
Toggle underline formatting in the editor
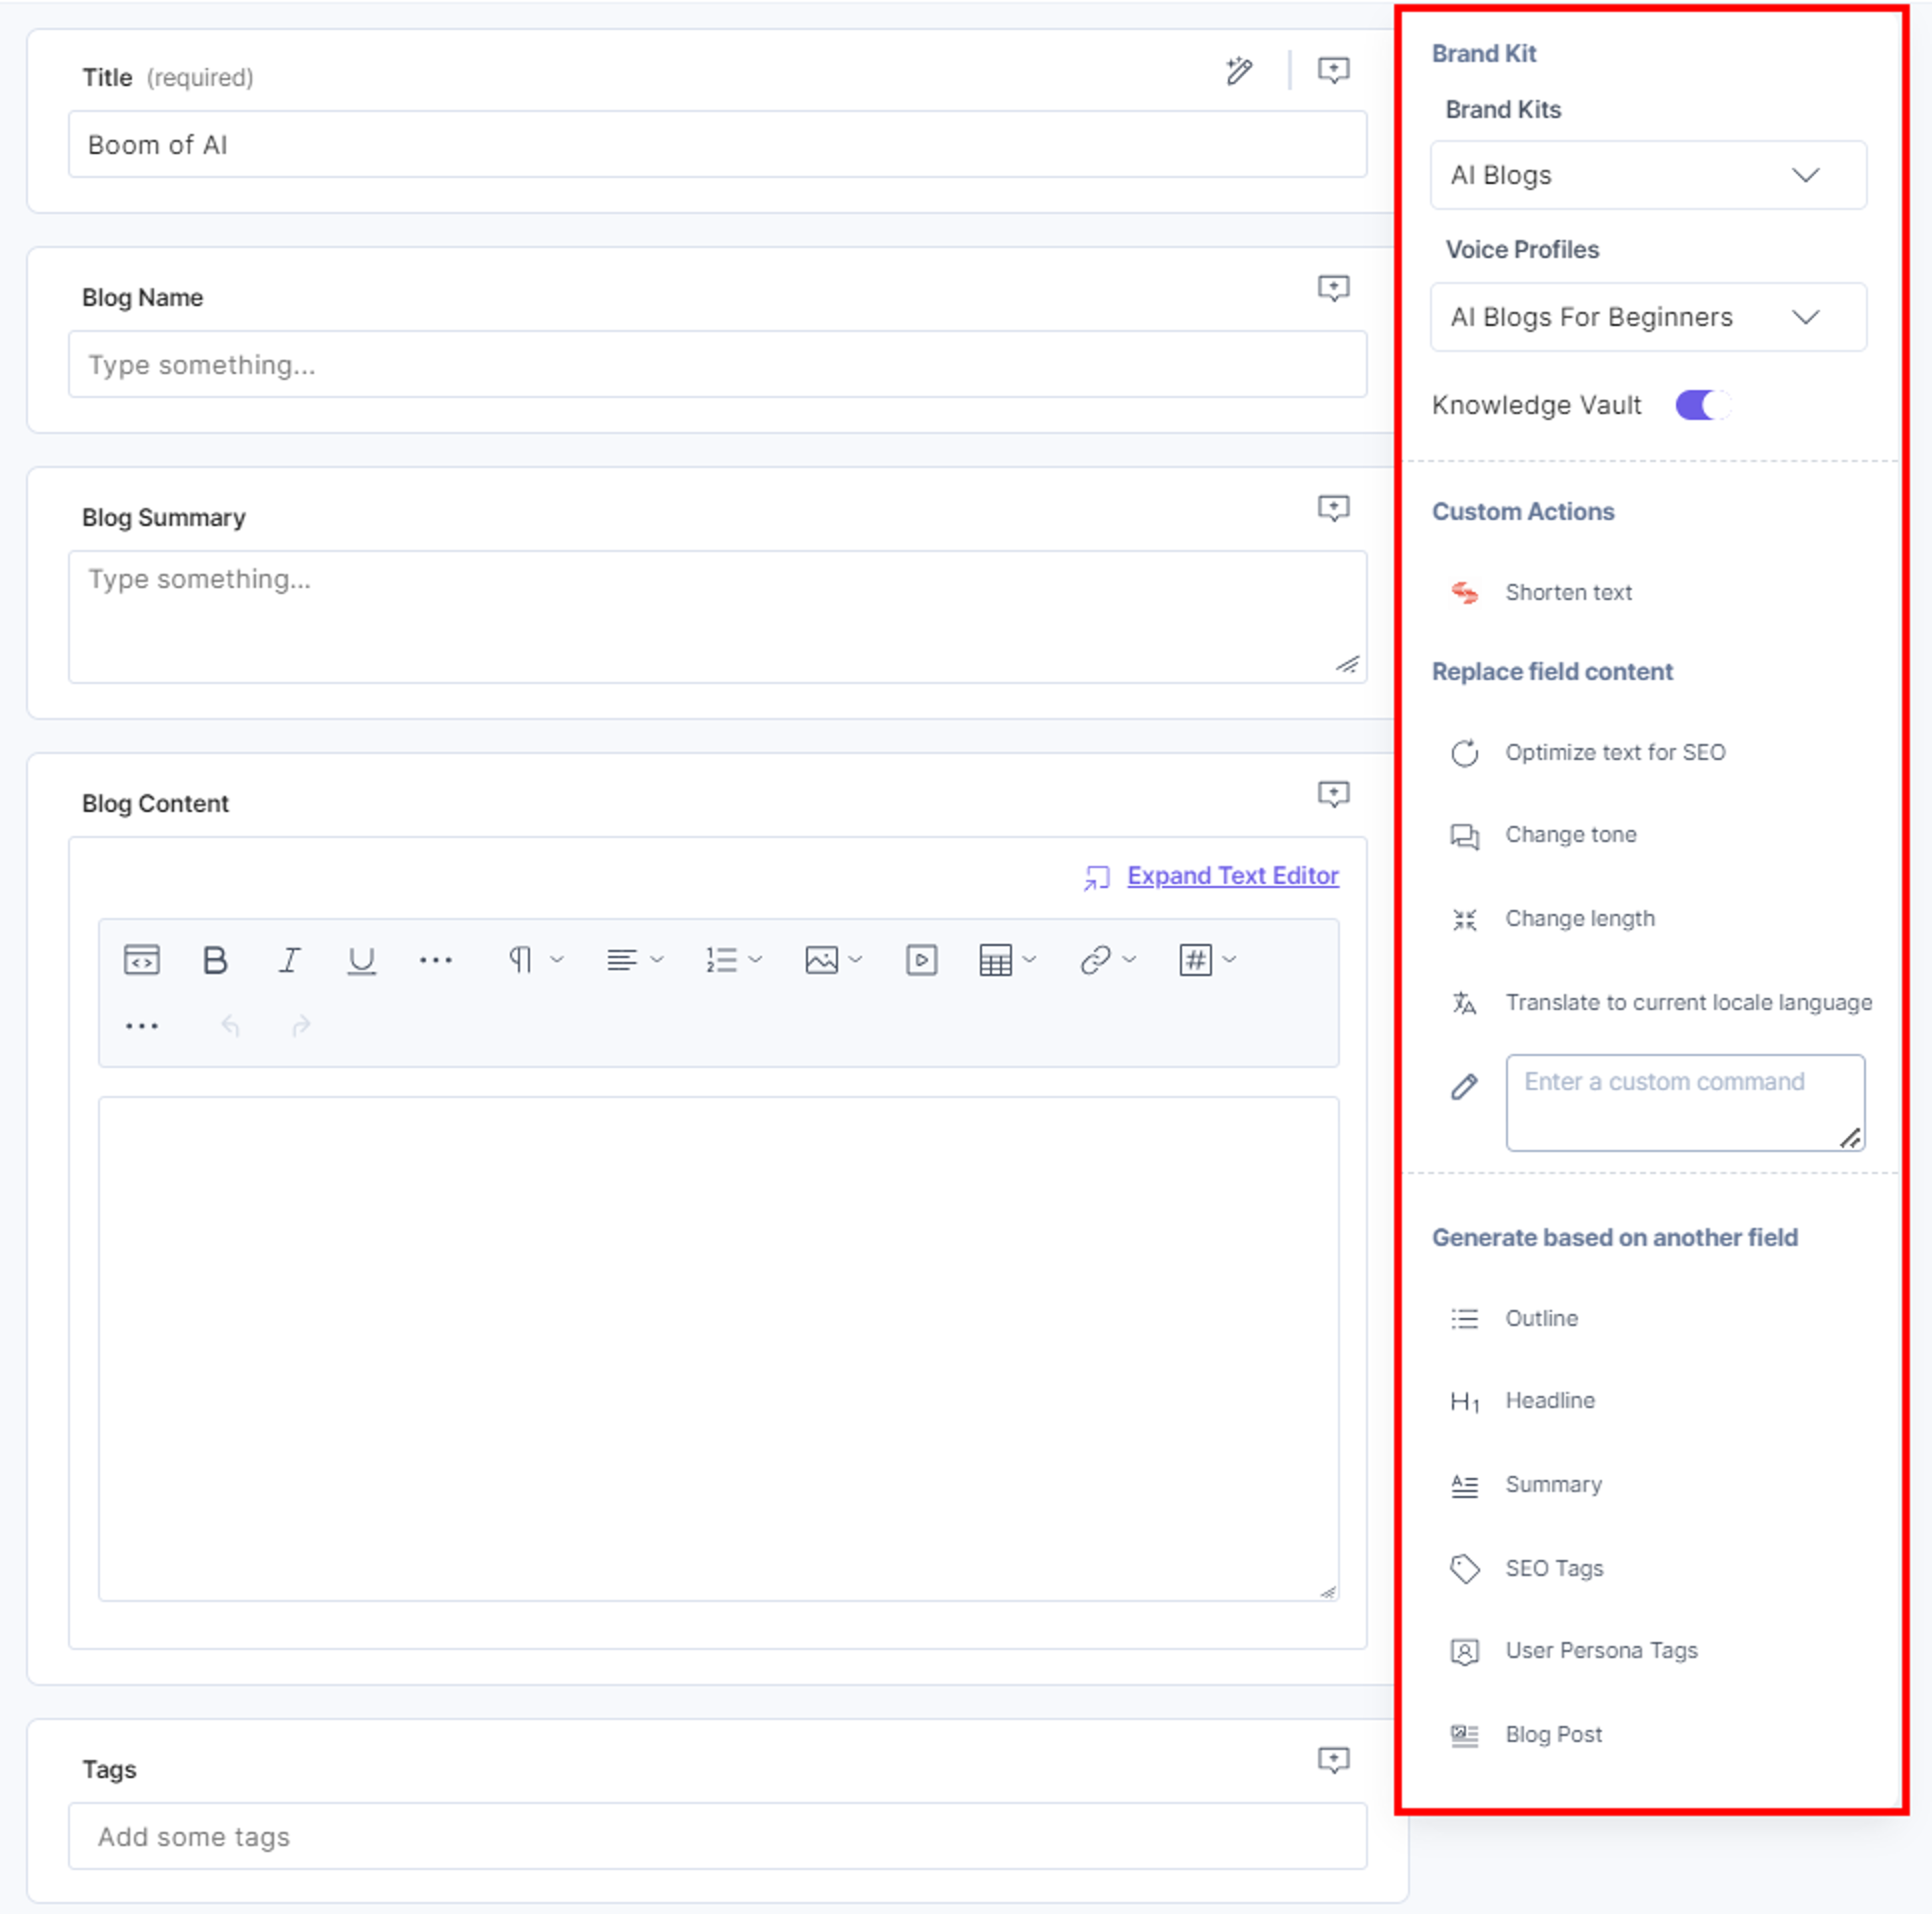[361, 960]
